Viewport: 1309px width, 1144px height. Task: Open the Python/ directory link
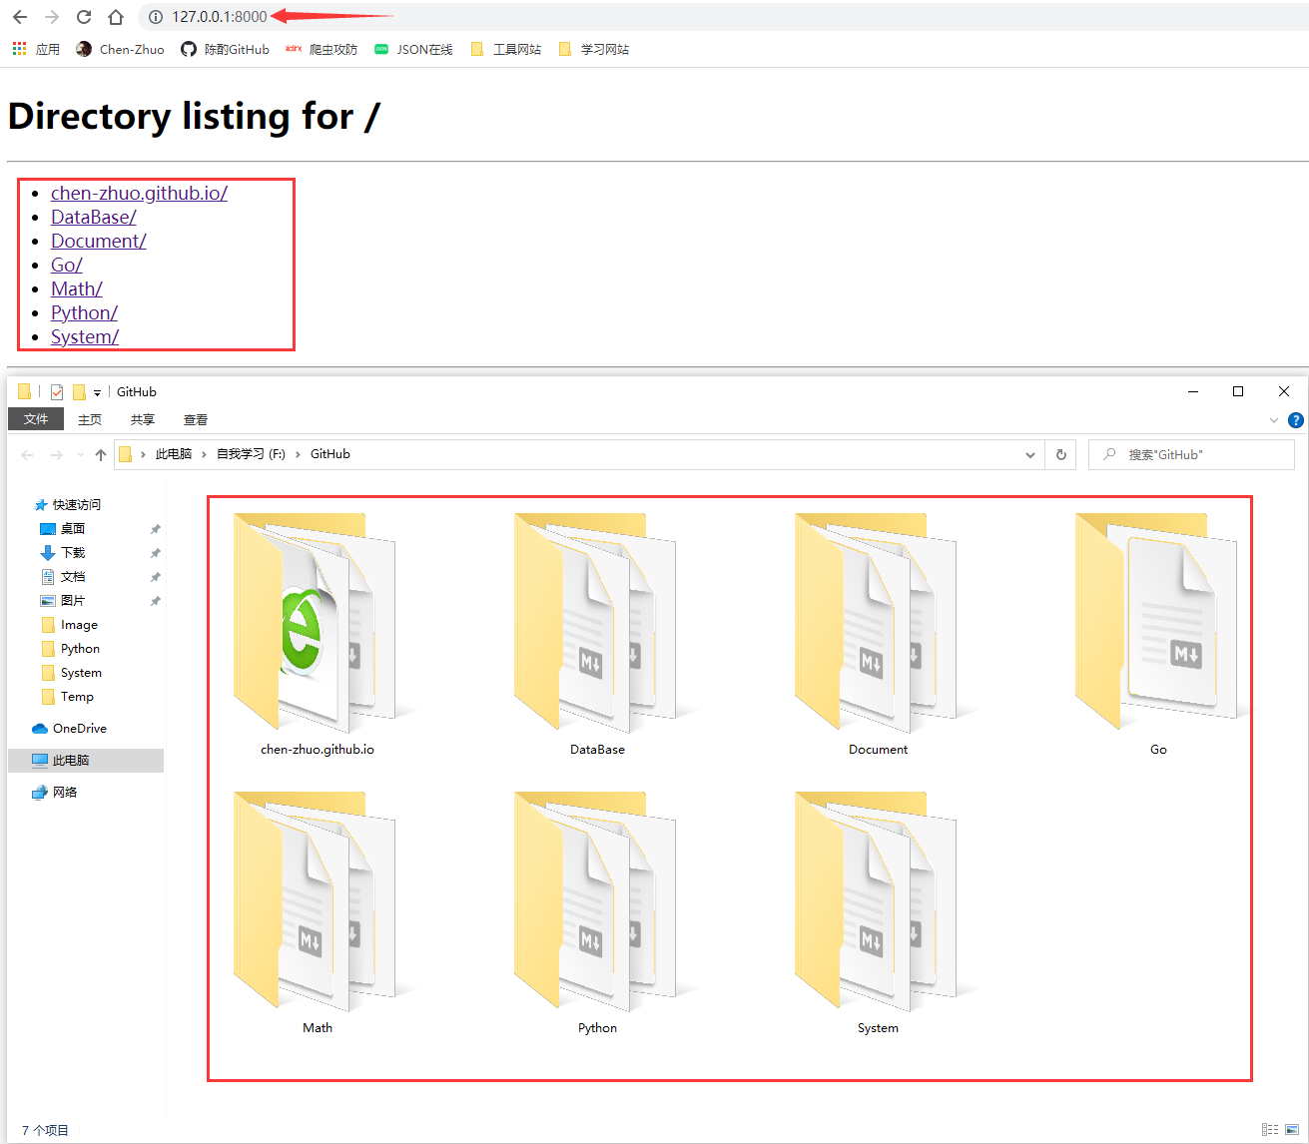tap(84, 313)
